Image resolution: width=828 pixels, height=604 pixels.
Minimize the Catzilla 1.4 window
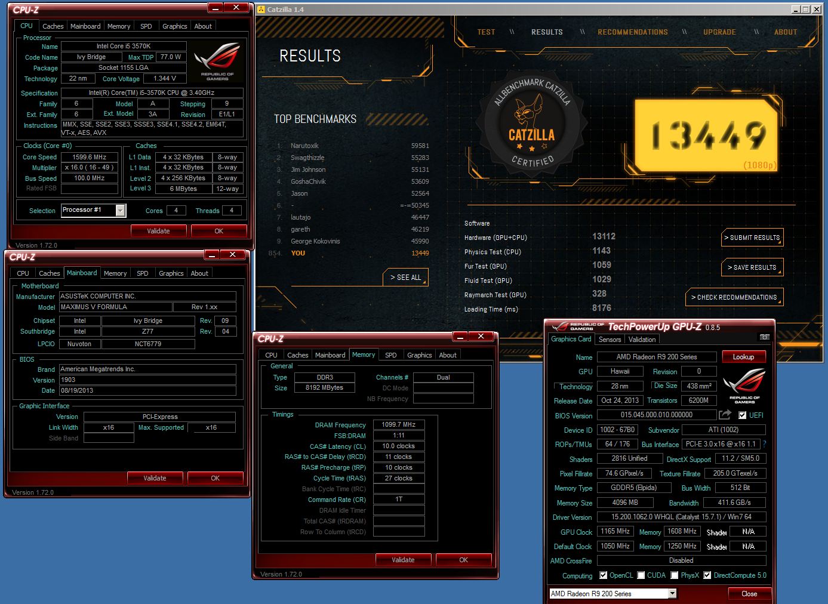(796, 10)
